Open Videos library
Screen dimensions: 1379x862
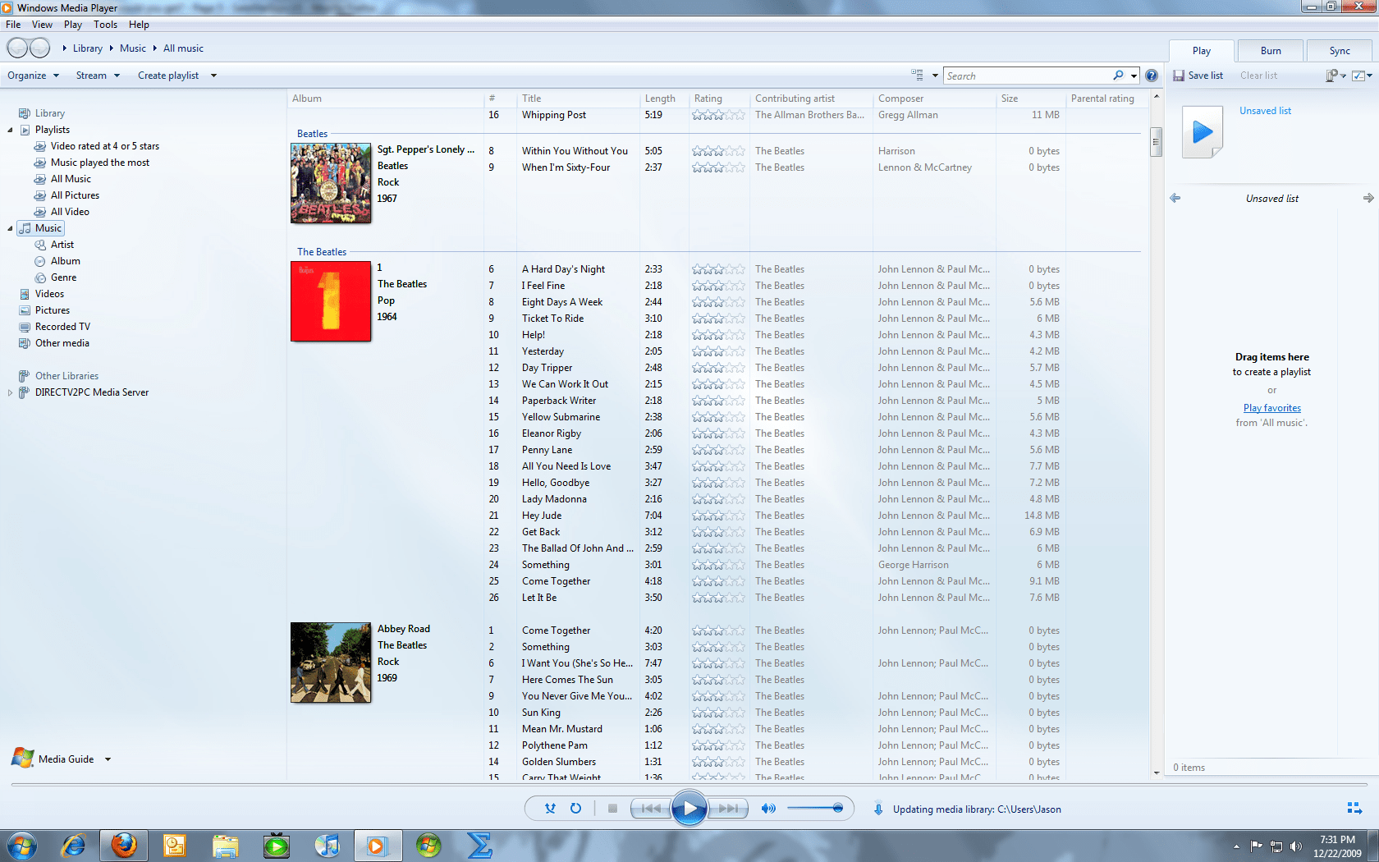[49, 294]
